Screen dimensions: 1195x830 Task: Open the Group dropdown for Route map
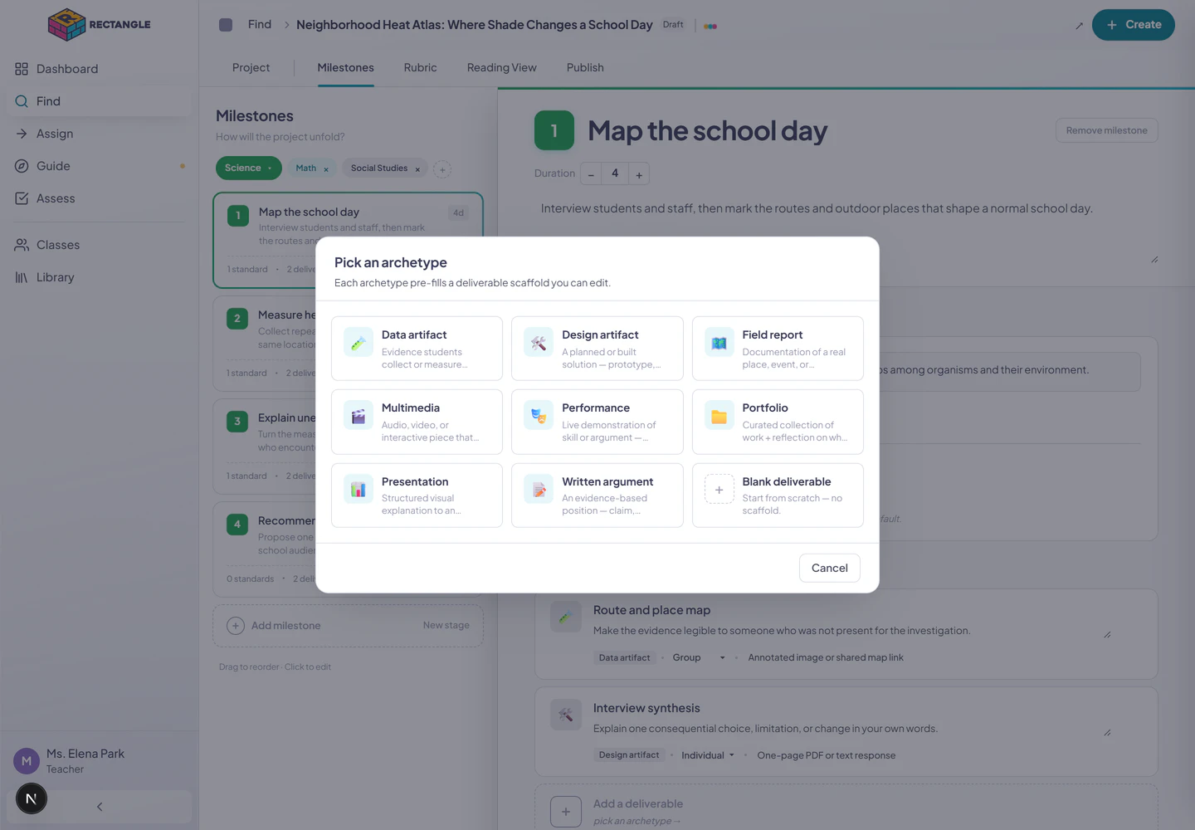[x=699, y=657]
